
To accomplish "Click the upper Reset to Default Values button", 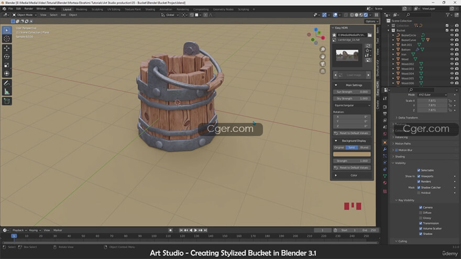I will pyautogui.click(x=351, y=133).
